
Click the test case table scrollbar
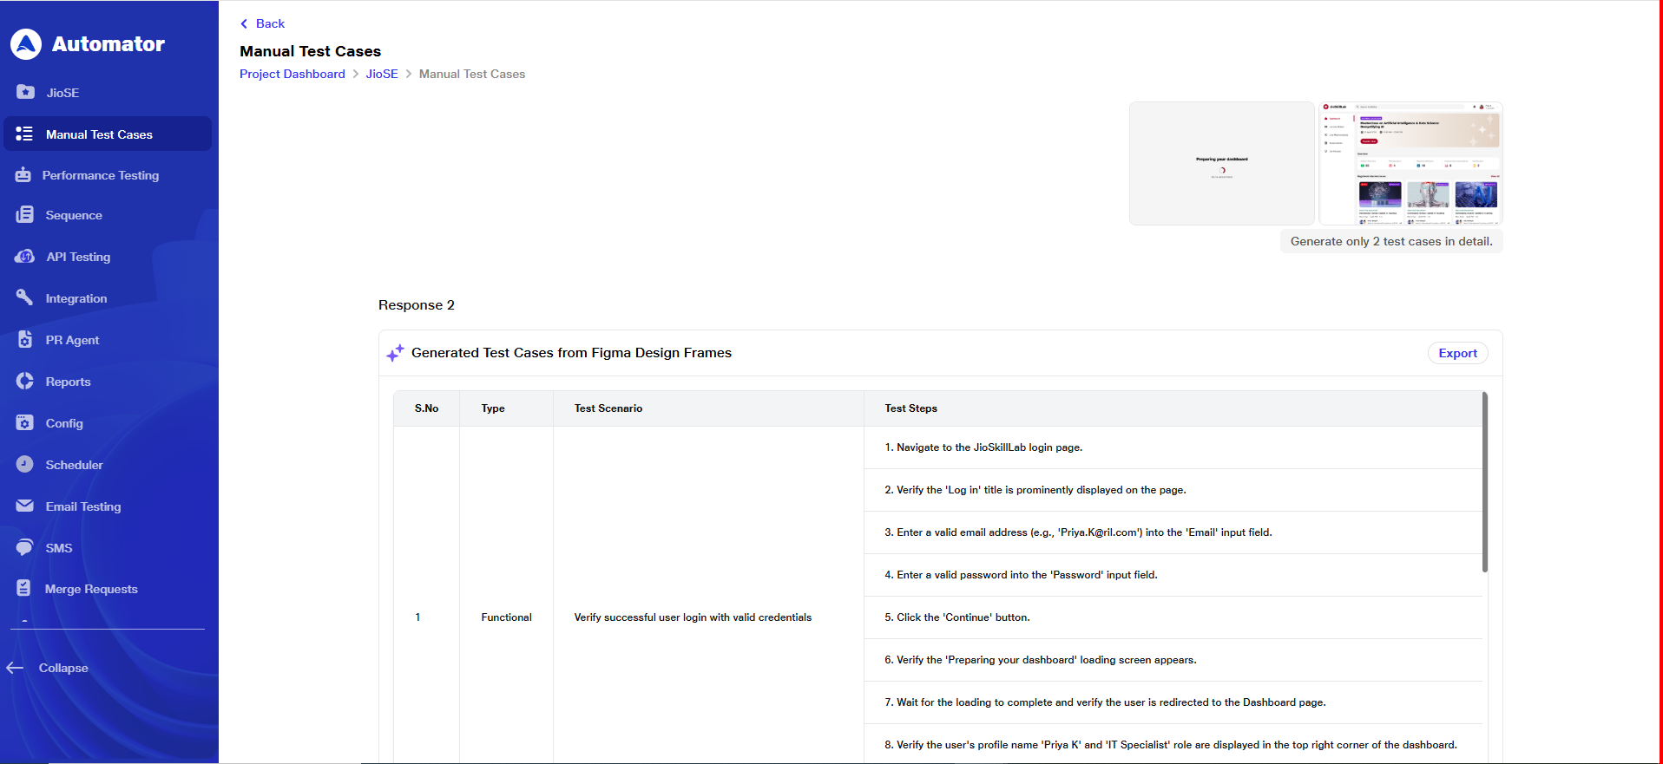(x=1484, y=482)
